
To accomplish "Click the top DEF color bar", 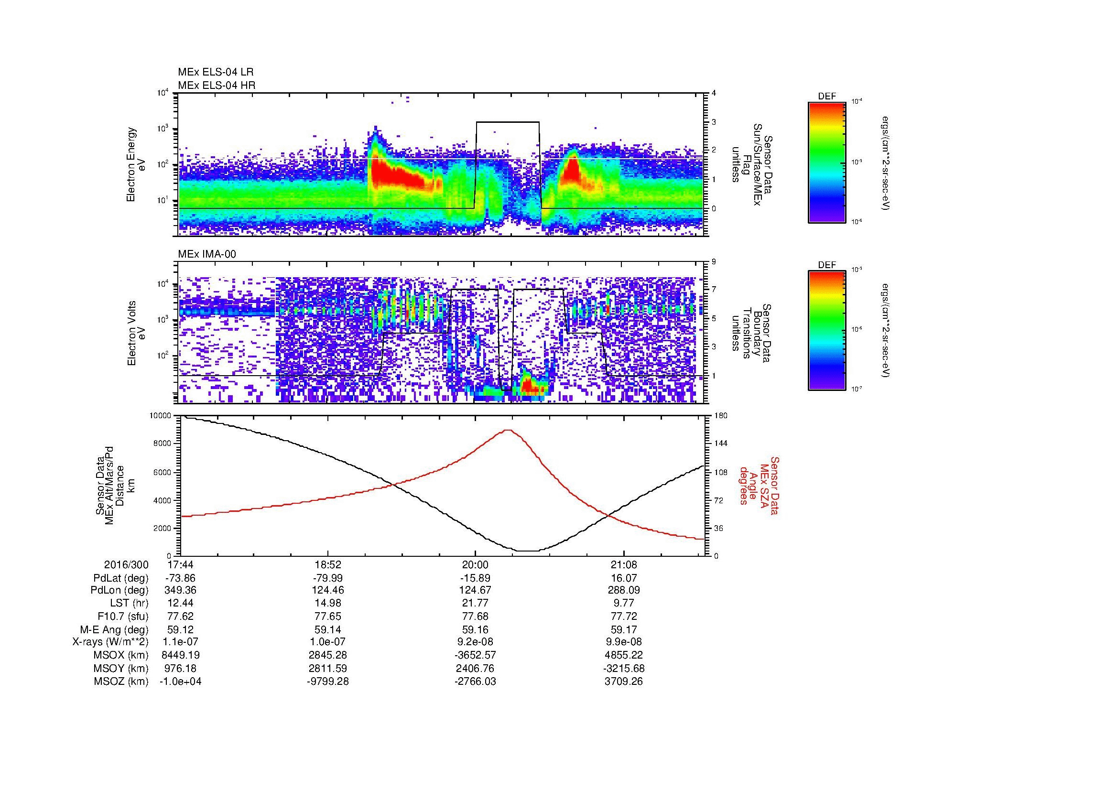I will click(827, 162).
